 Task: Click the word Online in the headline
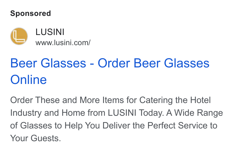click(x=29, y=79)
